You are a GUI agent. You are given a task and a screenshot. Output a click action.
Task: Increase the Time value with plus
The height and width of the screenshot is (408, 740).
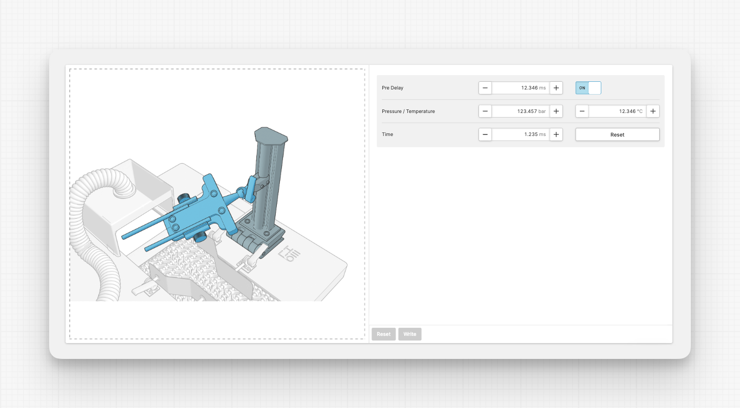pyautogui.click(x=556, y=134)
